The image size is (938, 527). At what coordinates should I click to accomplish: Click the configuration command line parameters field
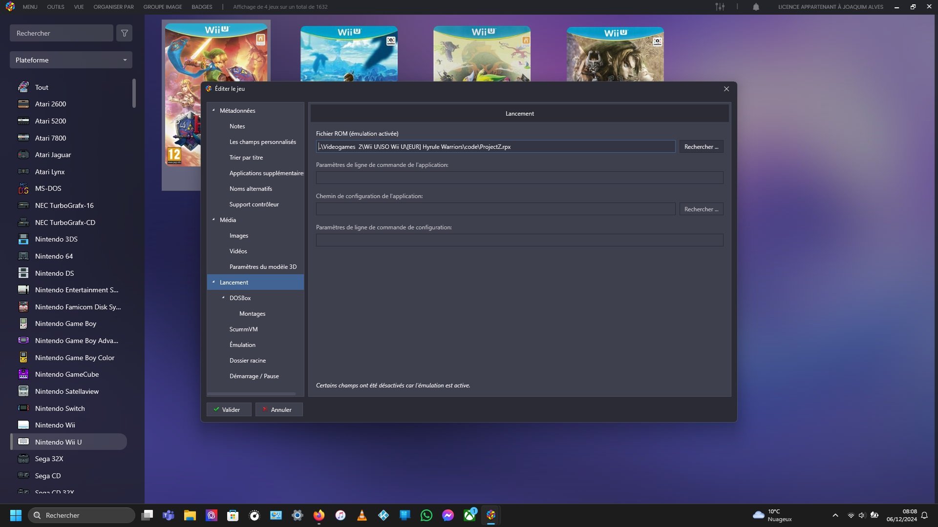pos(519,240)
